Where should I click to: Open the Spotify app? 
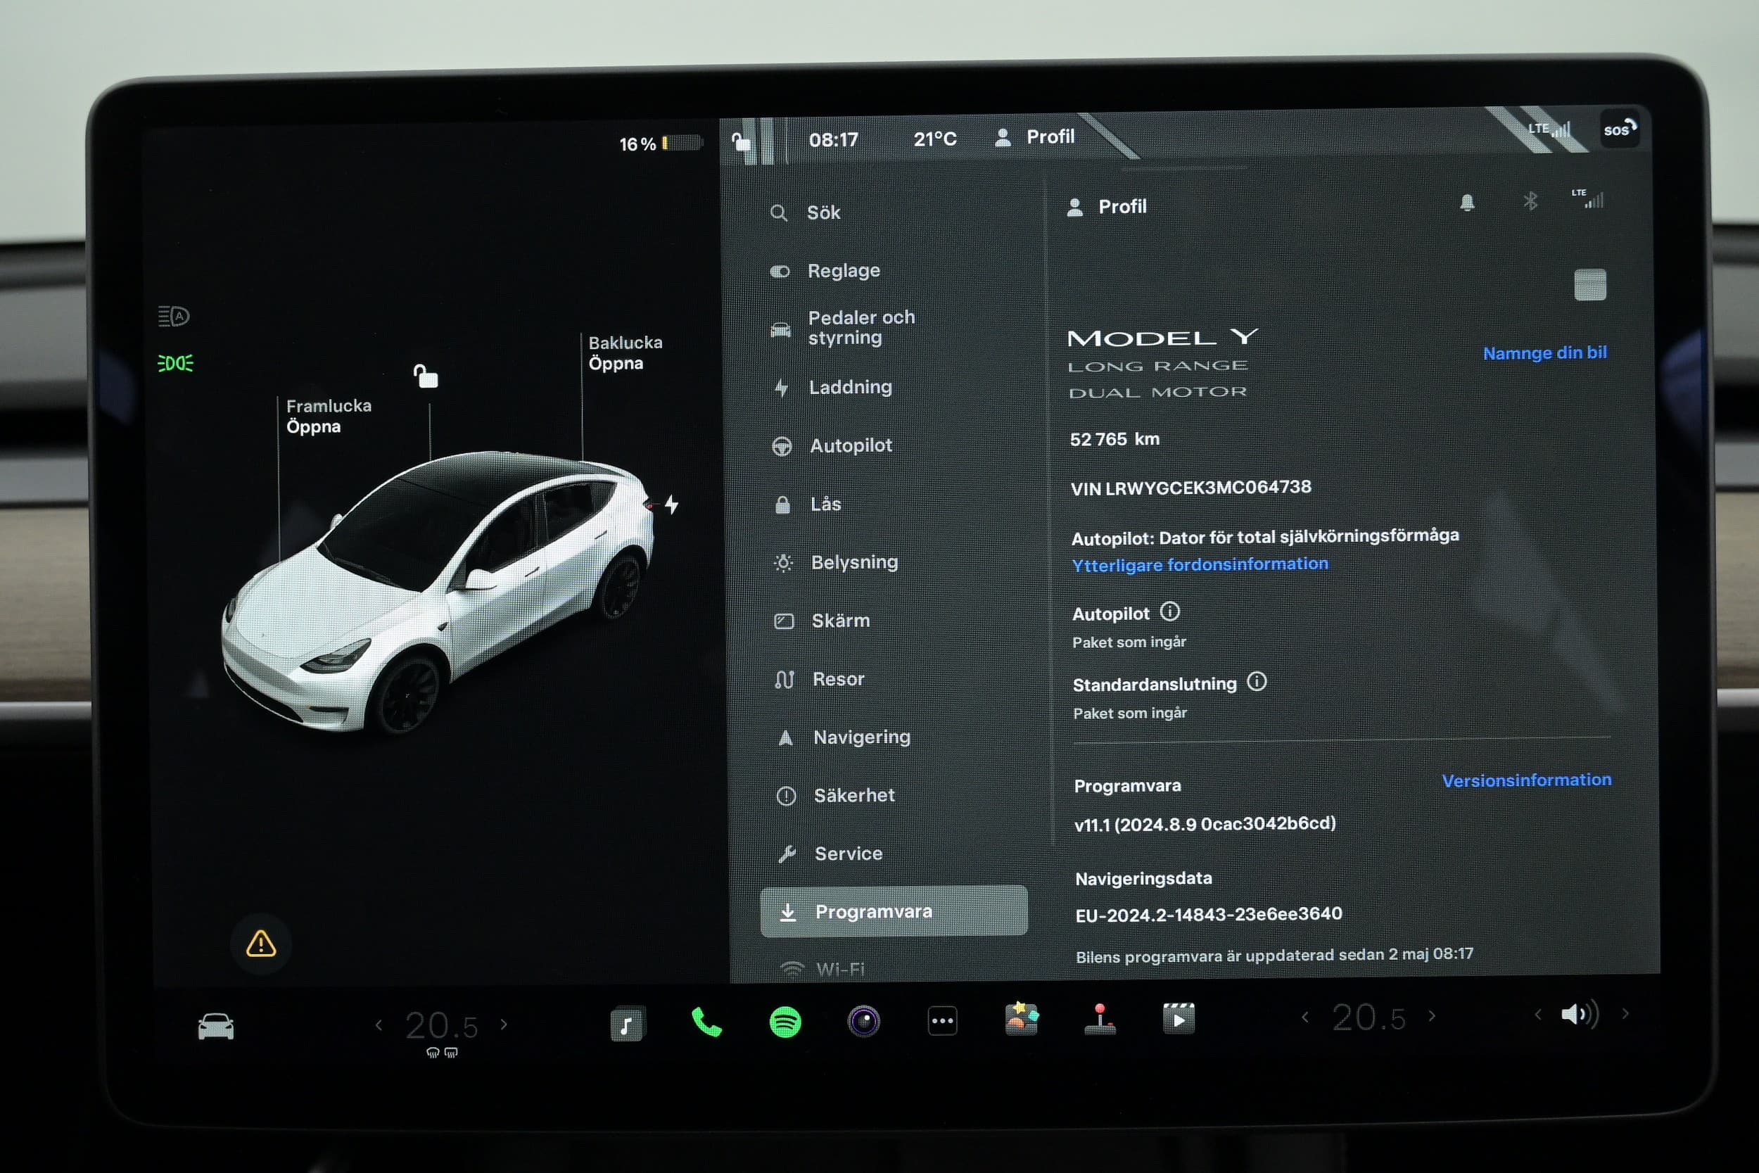coord(785,1022)
